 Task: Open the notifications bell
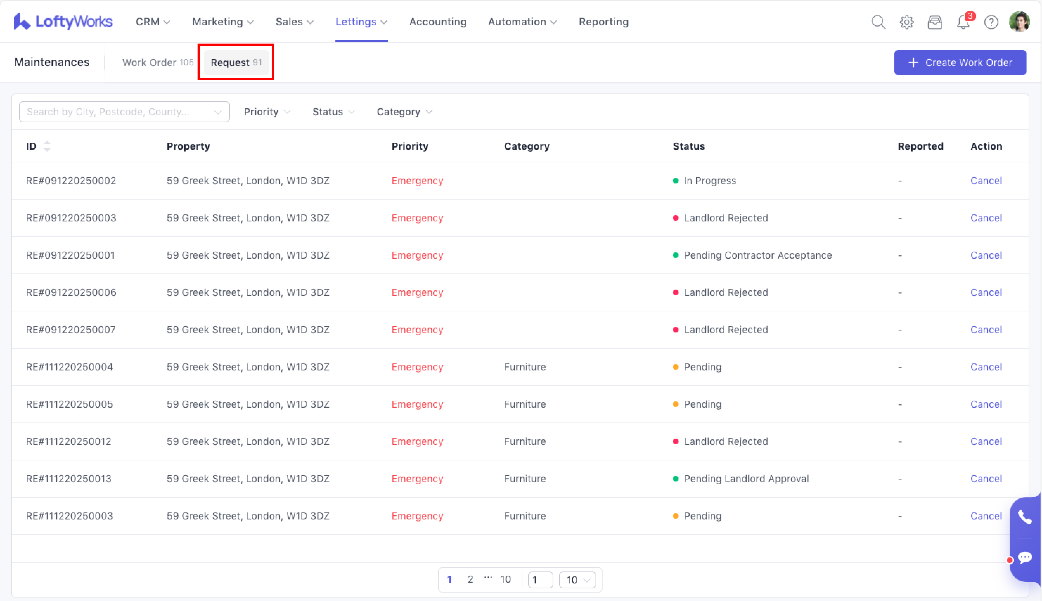point(963,22)
